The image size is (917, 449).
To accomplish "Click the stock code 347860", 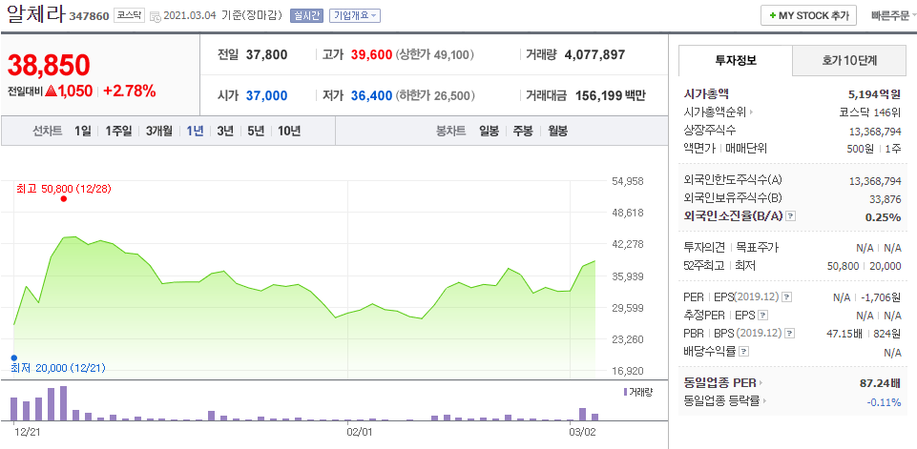I will point(89,16).
